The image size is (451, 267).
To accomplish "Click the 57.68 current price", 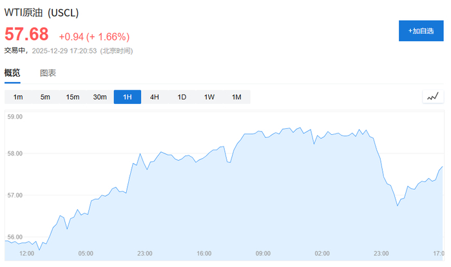I will pos(26,35).
